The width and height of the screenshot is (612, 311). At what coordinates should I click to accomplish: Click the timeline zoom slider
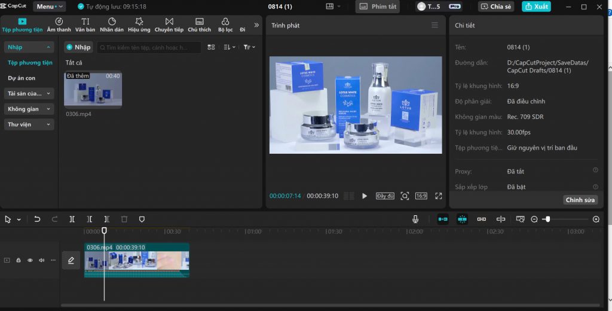click(565, 219)
